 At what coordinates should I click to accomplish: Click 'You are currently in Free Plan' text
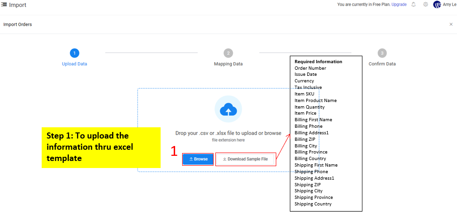coord(364,4)
